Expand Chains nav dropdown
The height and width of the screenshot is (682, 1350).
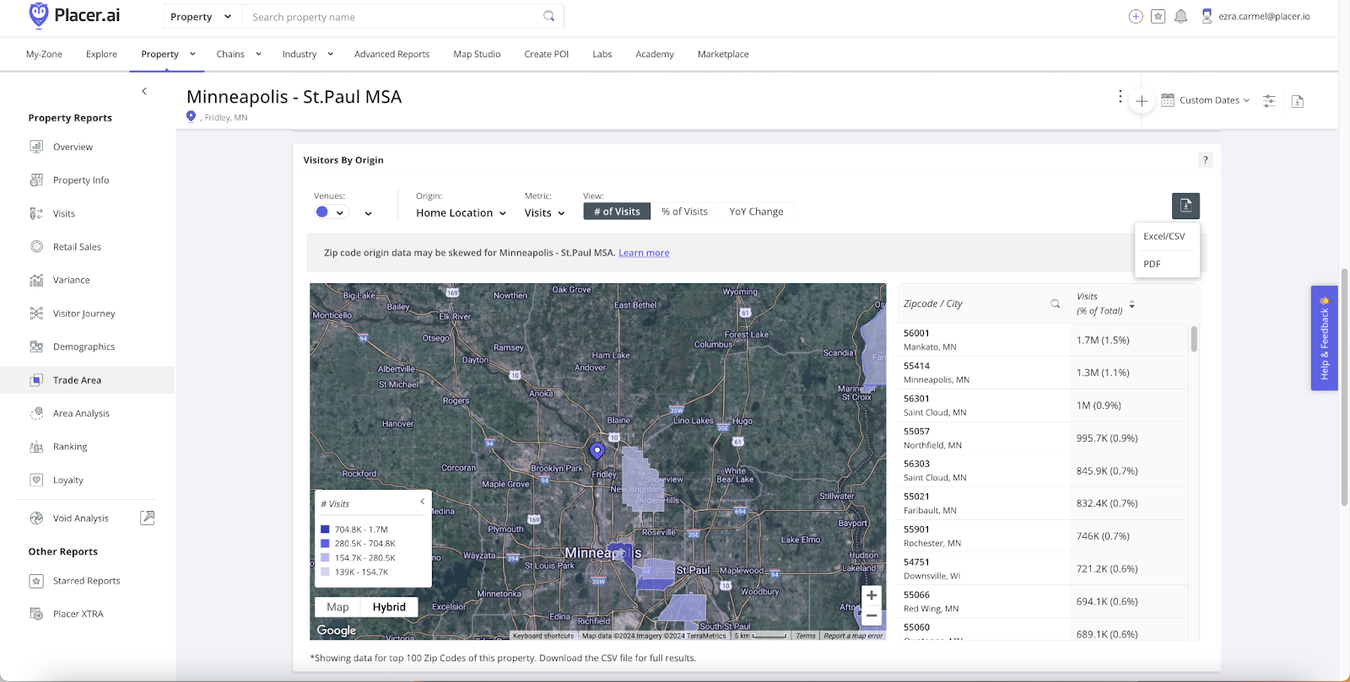point(258,54)
